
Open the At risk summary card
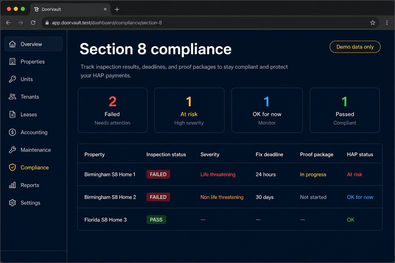189,110
